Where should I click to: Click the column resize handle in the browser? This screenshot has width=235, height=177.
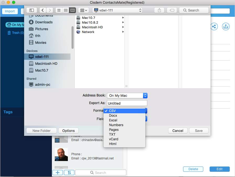pos(126,86)
